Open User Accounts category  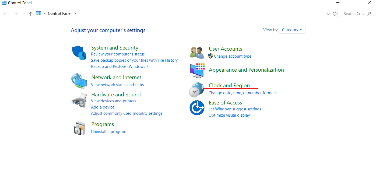click(x=226, y=49)
